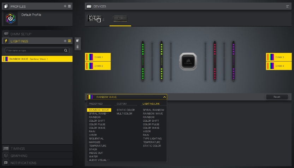Click the purple-lit RAM stick
The image size is (294, 168).
click(234, 62)
